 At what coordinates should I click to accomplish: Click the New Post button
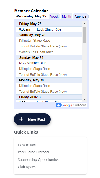point(32,119)
